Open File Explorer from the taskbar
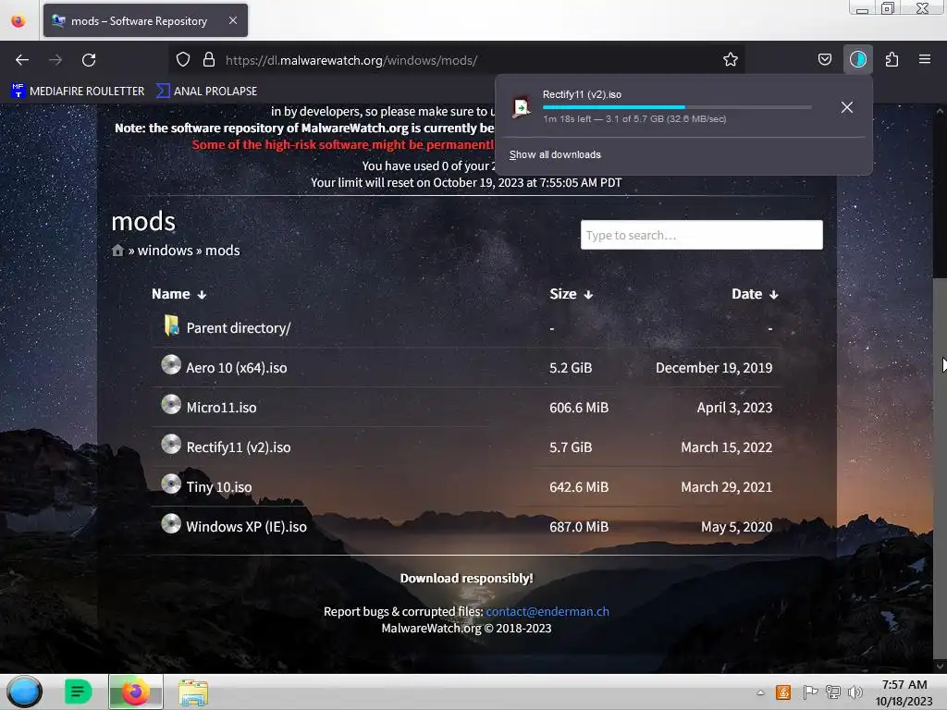947x710 pixels. (x=193, y=692)
